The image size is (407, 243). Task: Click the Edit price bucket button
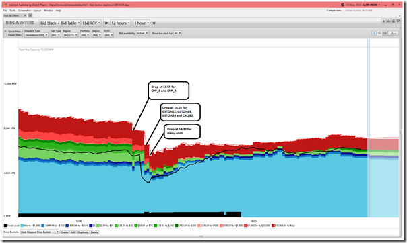[x=73, y=232]
